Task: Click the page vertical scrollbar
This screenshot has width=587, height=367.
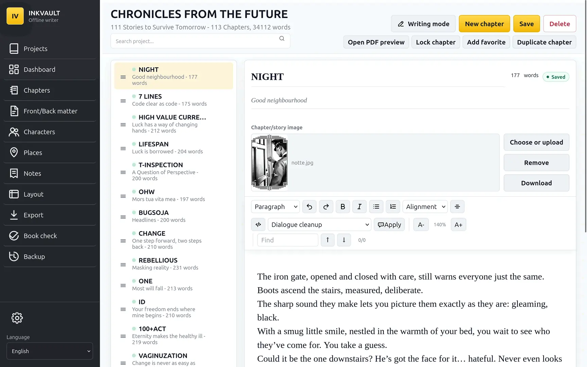Action: (585, 116)
